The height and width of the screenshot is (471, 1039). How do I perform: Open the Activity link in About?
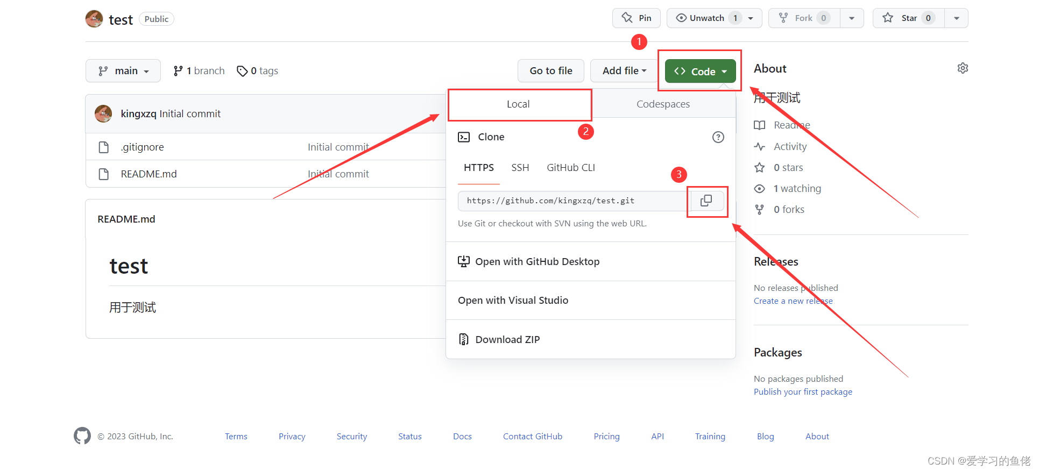(x=790, y=146)
